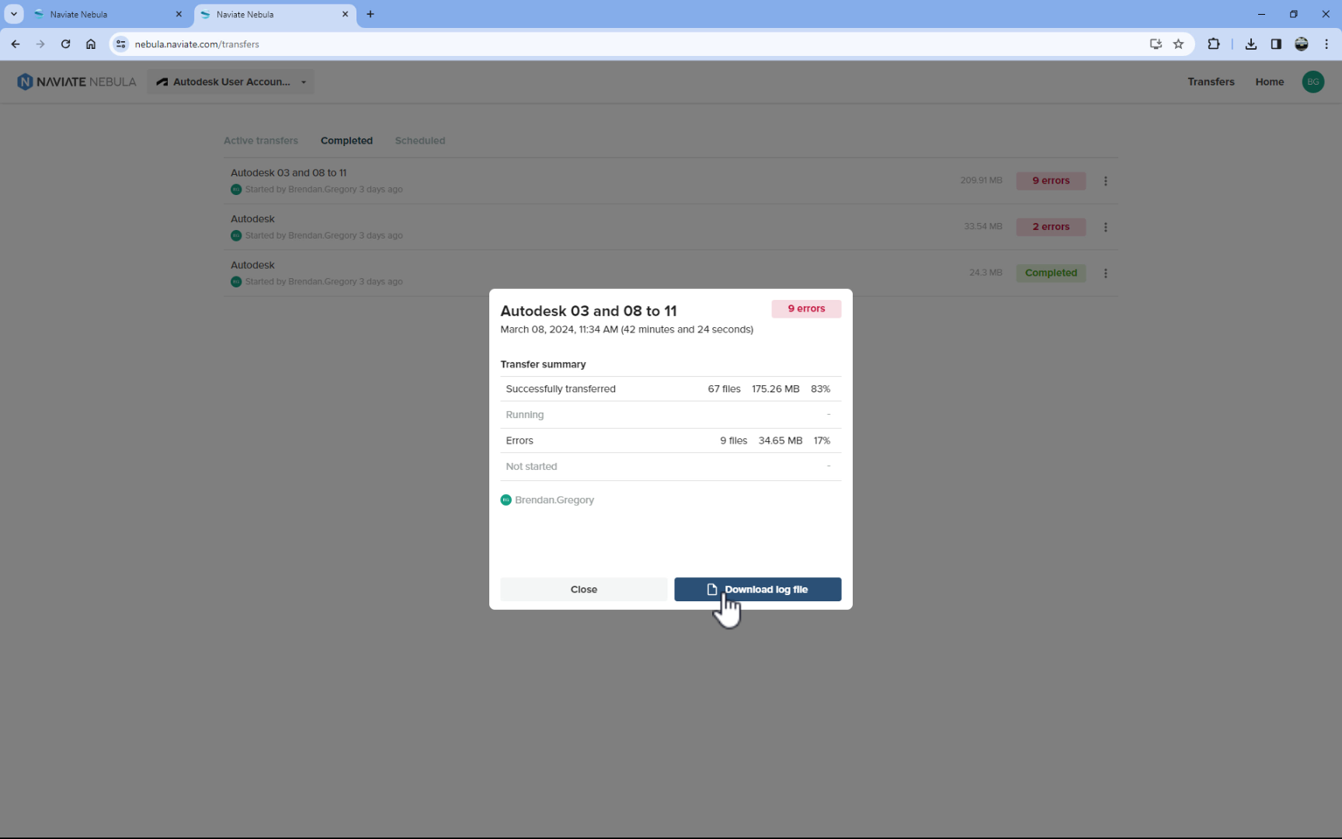Viewport: 1342px width, 839px height.
Task: Click the 2 errors badge in transfers list
Action: [x=1051, y=227]
